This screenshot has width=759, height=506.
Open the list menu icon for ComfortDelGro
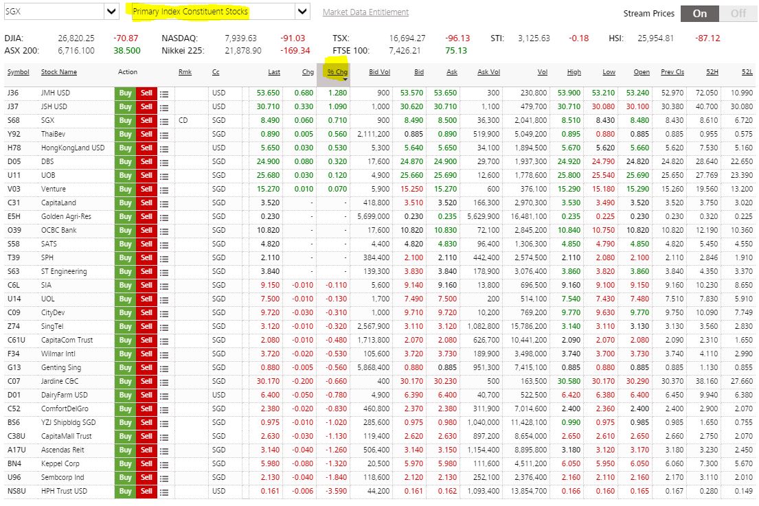coord(164,410)
